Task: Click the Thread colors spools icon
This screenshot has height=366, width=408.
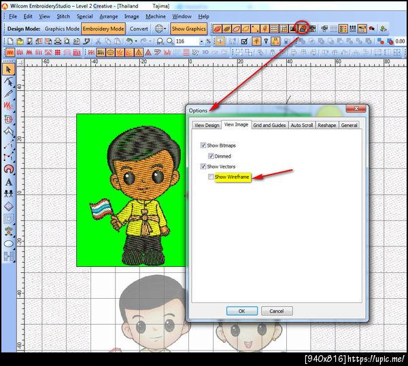Action: (x=352, y=29)
